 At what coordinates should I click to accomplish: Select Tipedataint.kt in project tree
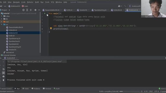[x=13, y=44]
